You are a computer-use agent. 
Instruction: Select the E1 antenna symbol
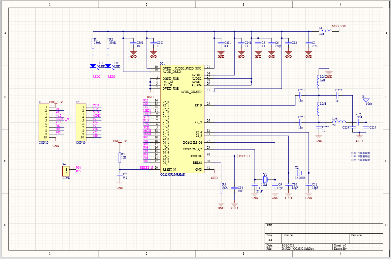click(x=366, y=101)
